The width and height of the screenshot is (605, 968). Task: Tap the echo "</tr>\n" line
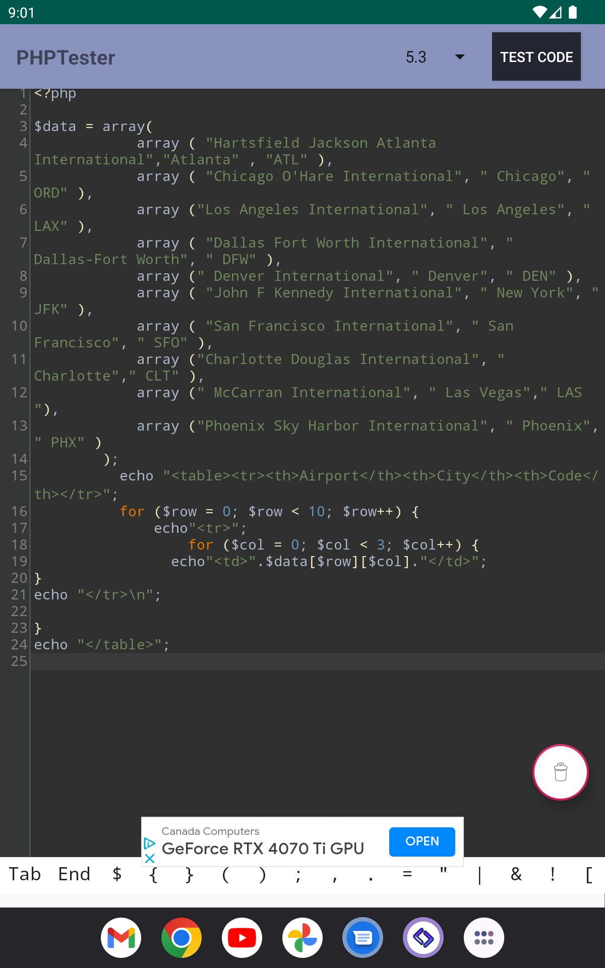(x=97, y=594)
